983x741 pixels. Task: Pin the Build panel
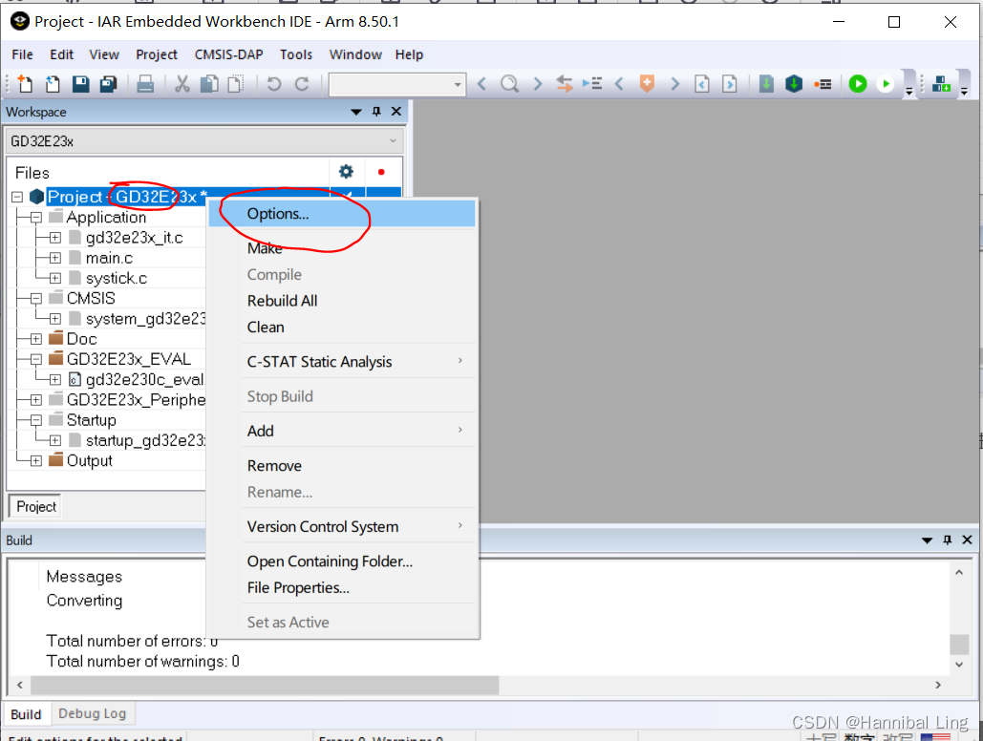pyautogui.click(x=948, y=540)
